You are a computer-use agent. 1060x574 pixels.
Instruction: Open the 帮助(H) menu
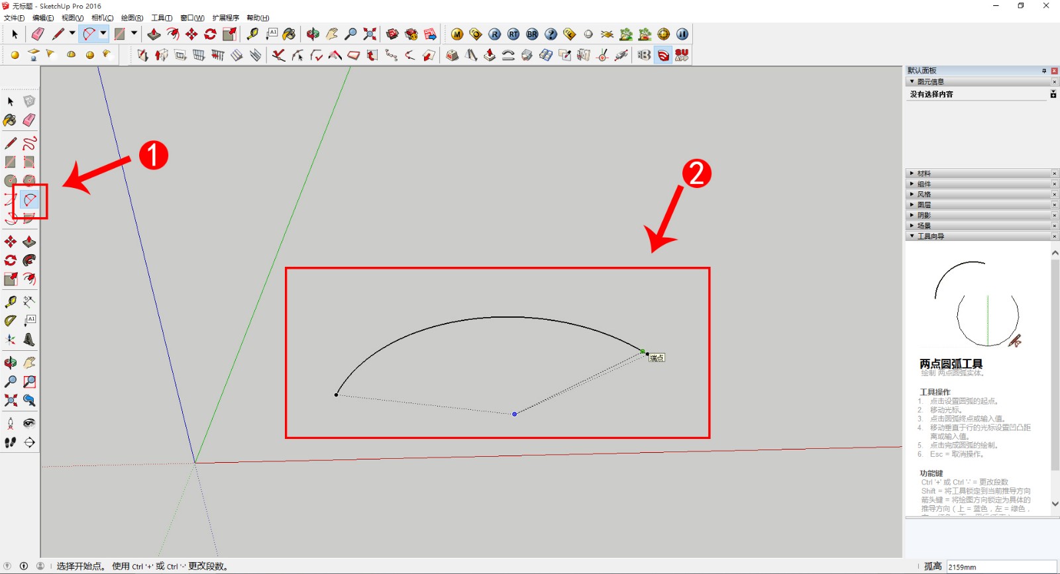(258, 18)
